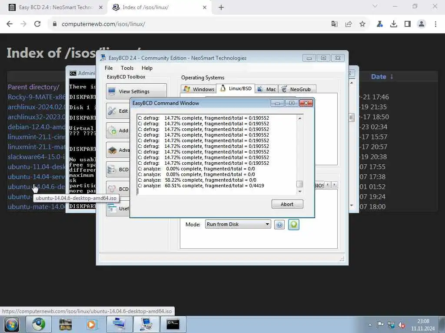Open the Mode dropdown showing Run from Disk
Image resolution: width=445 pixels, height=333 pixels.
[238, 224]
